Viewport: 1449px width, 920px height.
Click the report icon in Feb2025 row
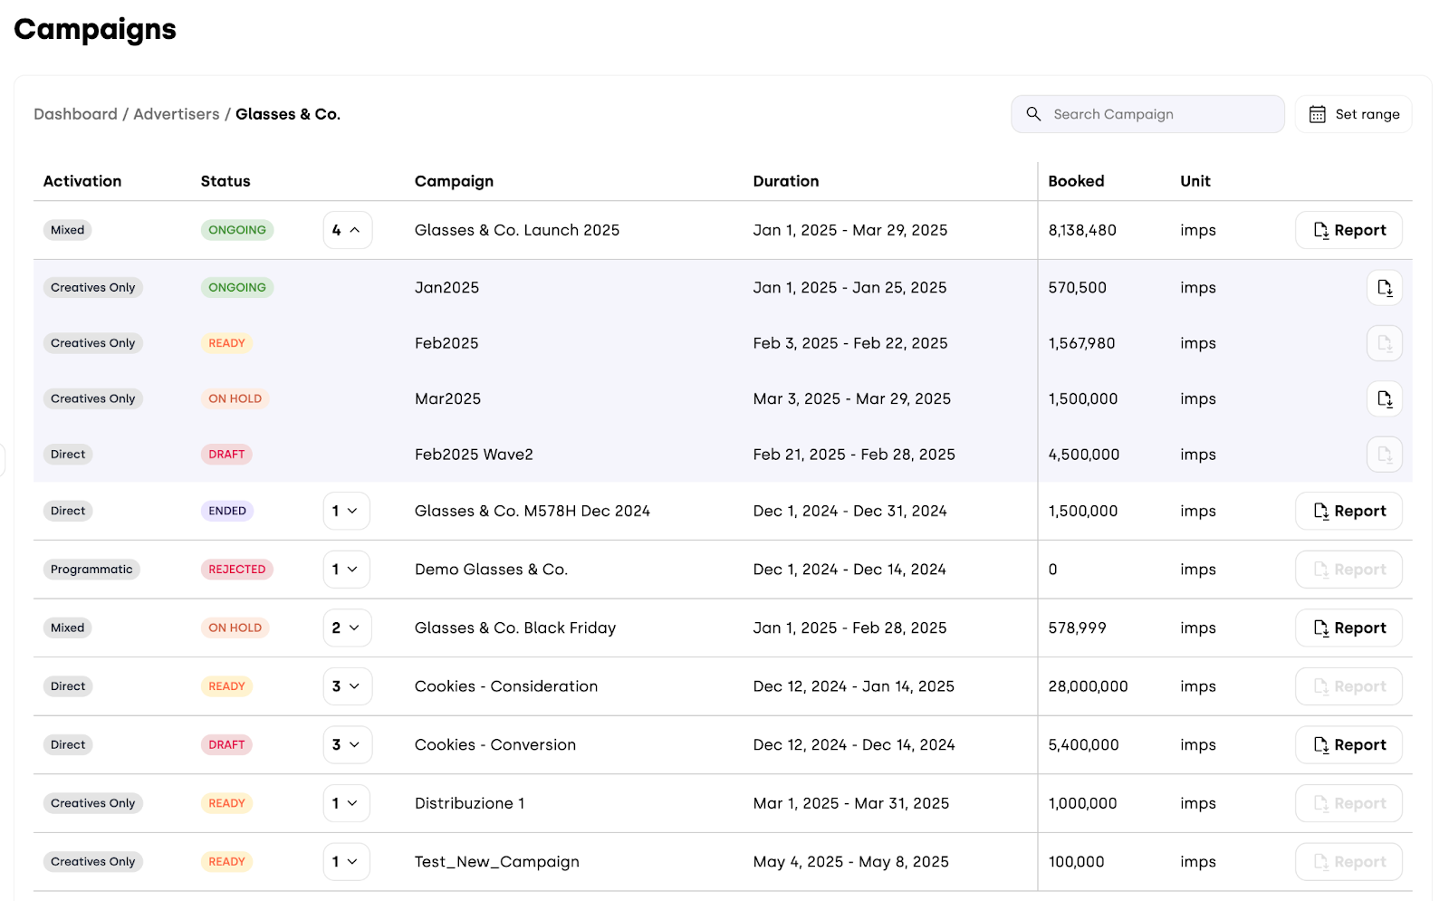(1384, 343)
